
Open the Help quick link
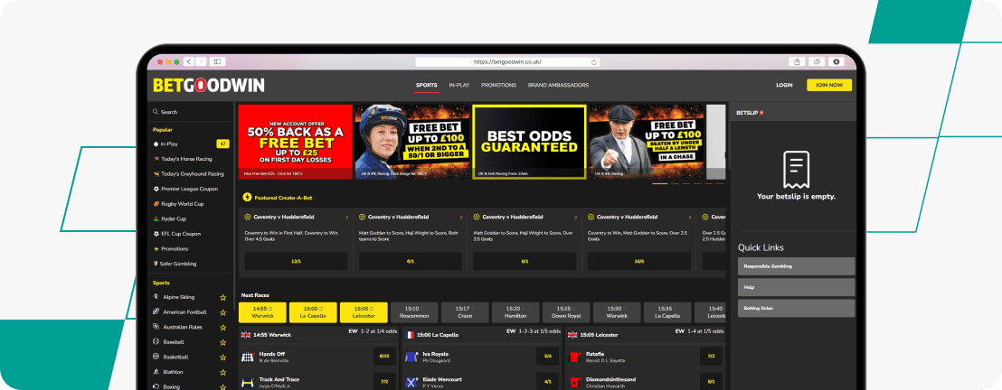[x=796, y=287]
